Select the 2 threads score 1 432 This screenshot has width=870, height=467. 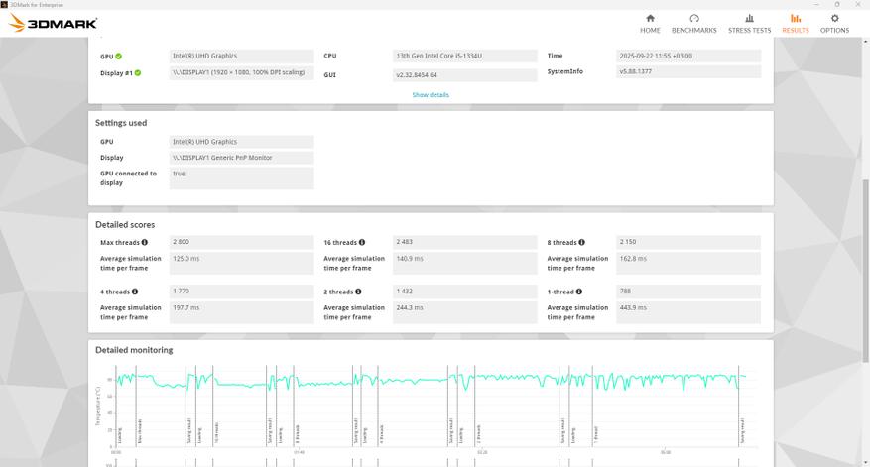click(x=465, y=292)
